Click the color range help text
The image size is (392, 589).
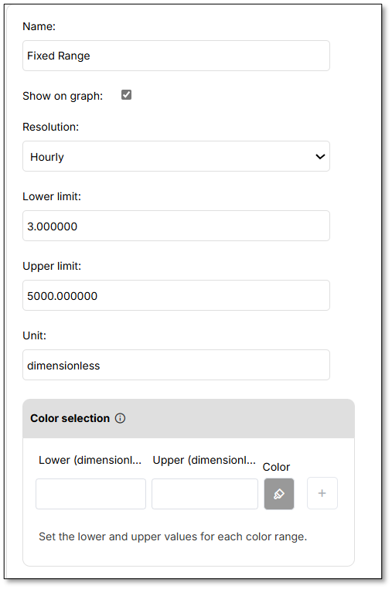click(173, 536)
